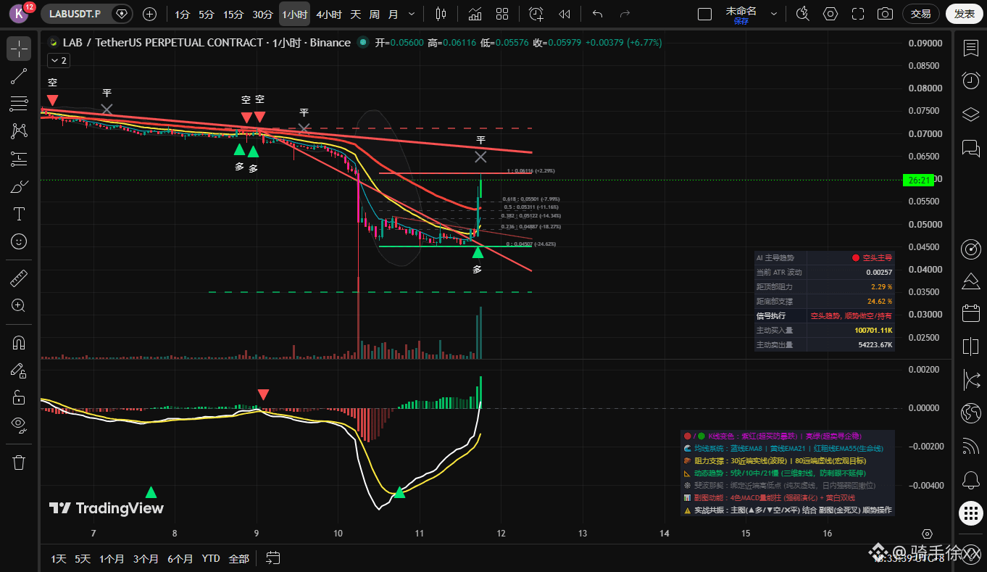Take a chart snapshot with camera icon
This screenshot has height=572, width=987.
885,14
